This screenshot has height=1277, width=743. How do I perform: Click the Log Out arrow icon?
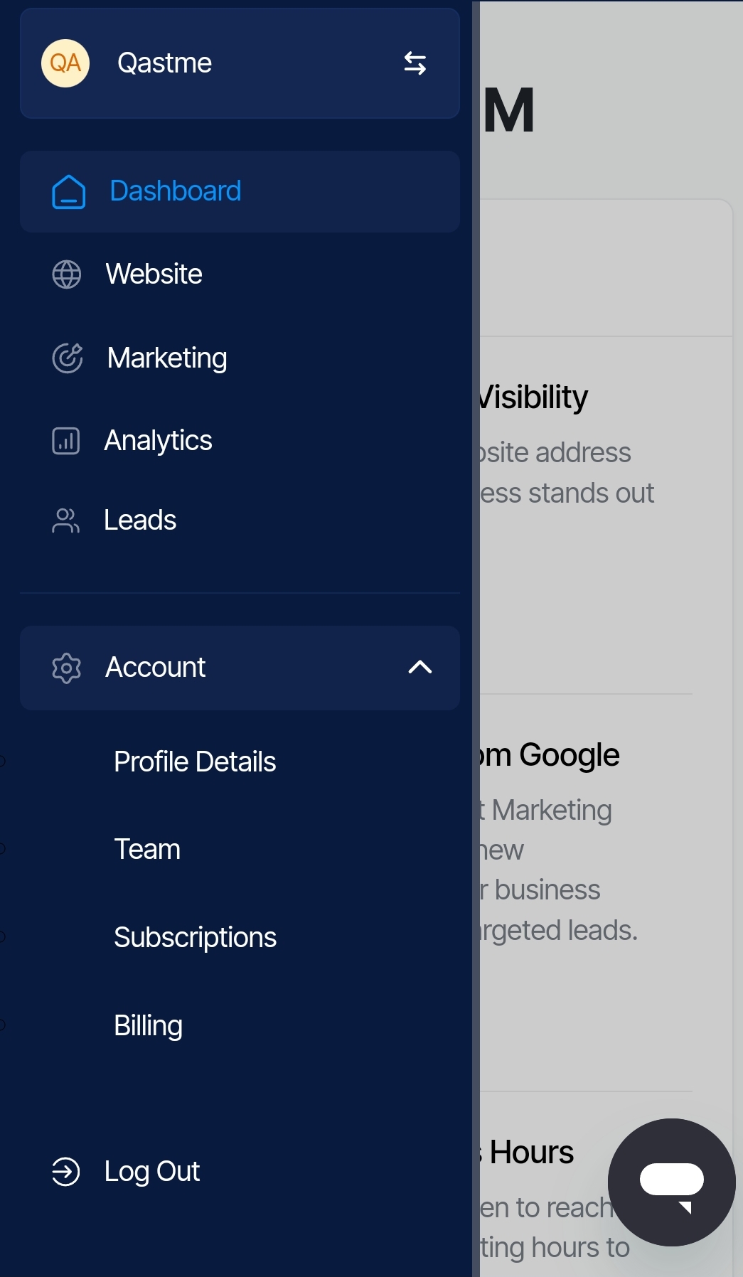(66, 1172)
